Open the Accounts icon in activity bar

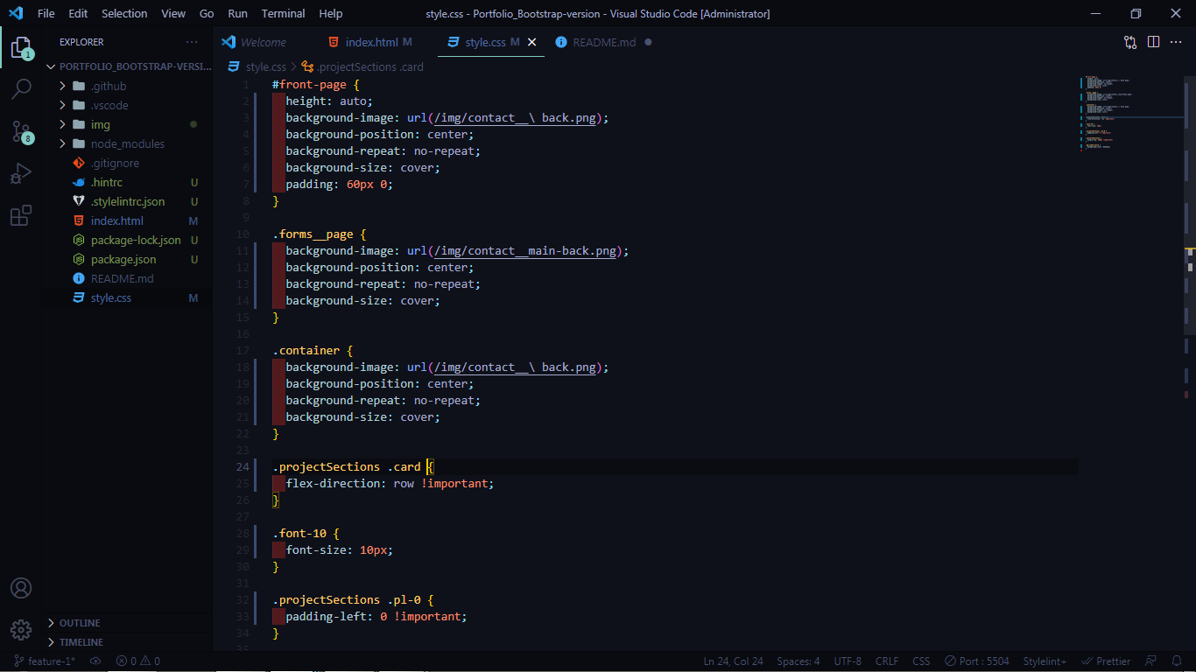point(21,588)
